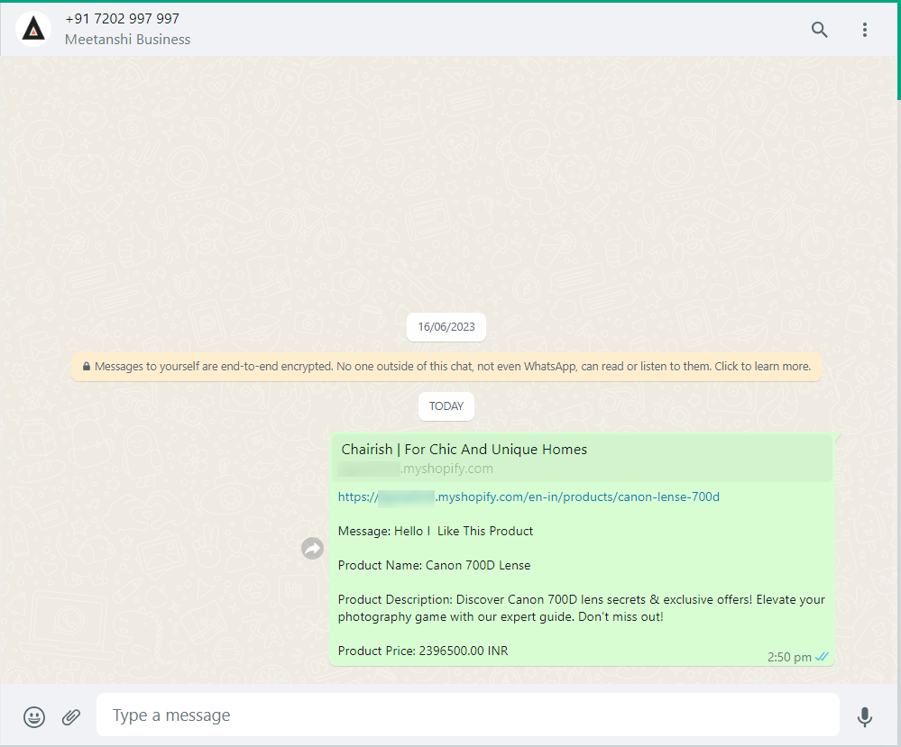Click the blue double-tick read receipt
Image resolution: width=901 pixels, height=747 pixels.
click(822, 656)
